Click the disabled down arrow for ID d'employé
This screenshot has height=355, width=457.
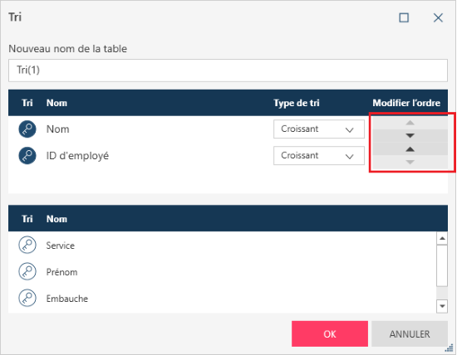click(x=410, y=162)
